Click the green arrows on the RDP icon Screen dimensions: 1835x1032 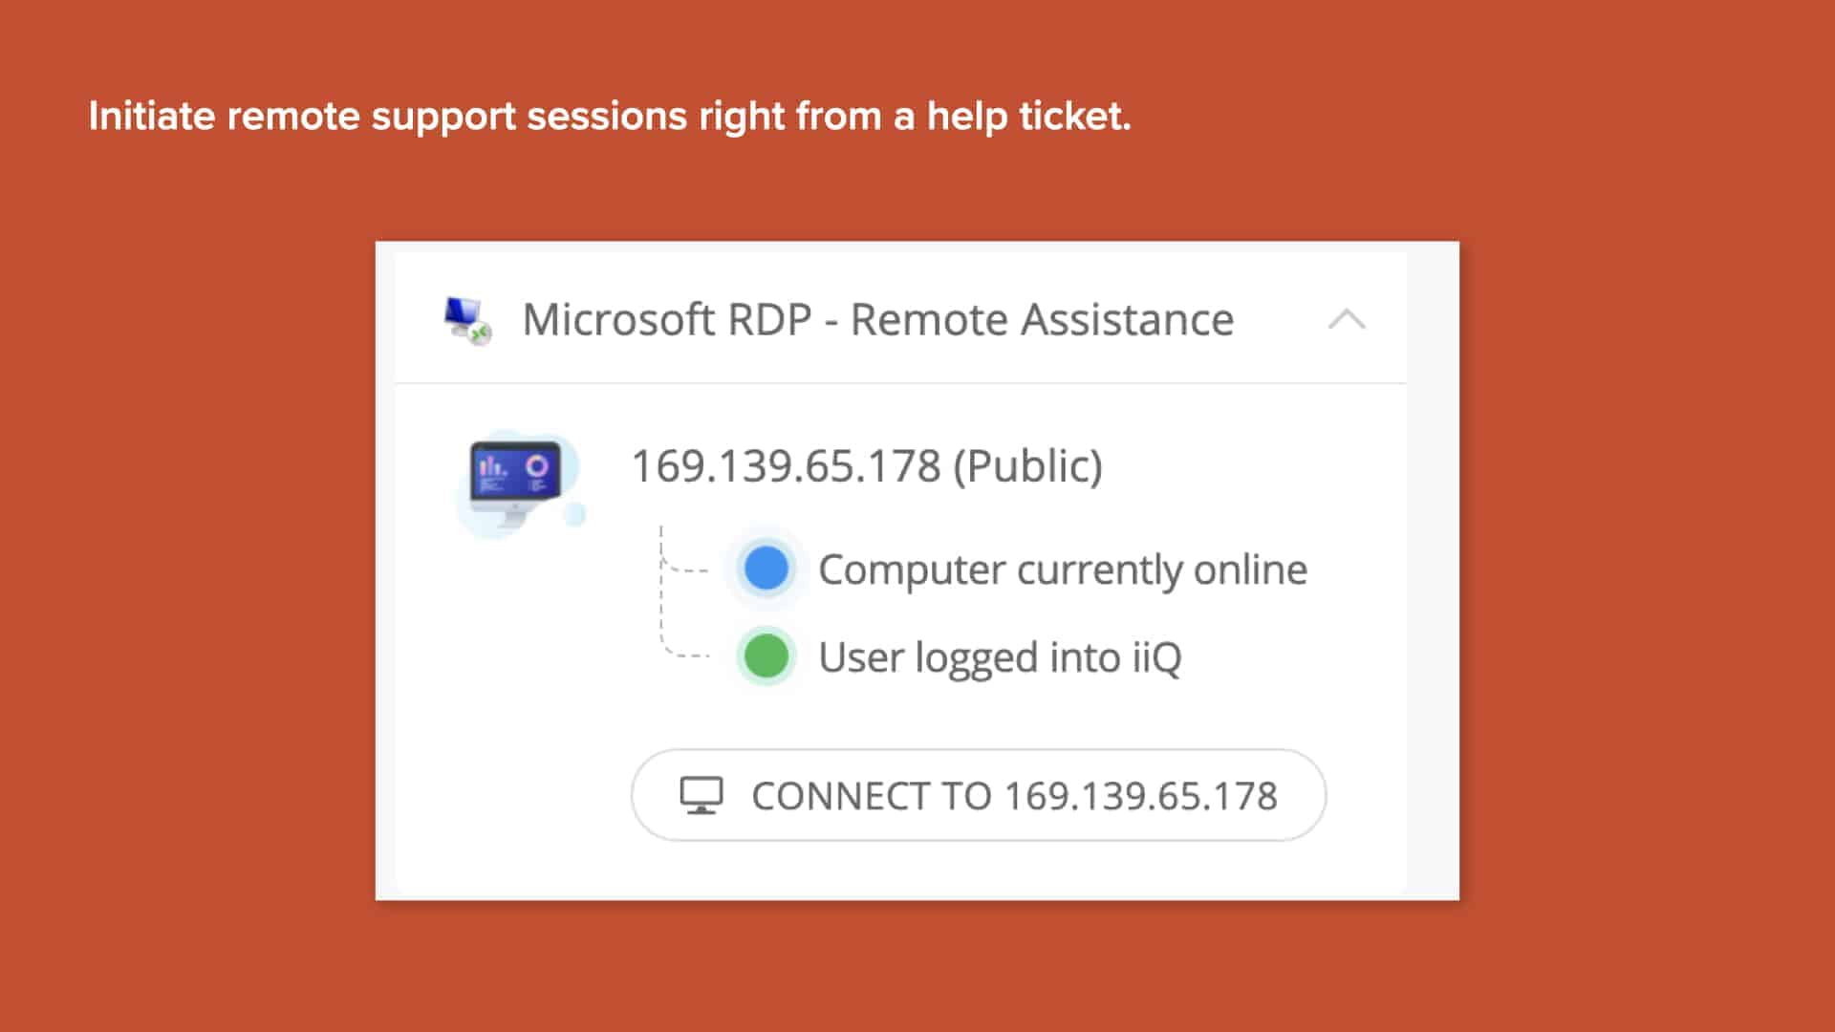pos(481,336)
